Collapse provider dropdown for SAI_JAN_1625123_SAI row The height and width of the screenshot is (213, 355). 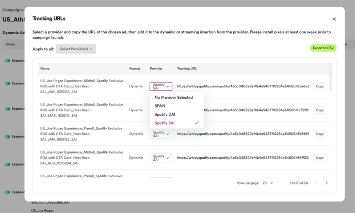coord(161,86)
